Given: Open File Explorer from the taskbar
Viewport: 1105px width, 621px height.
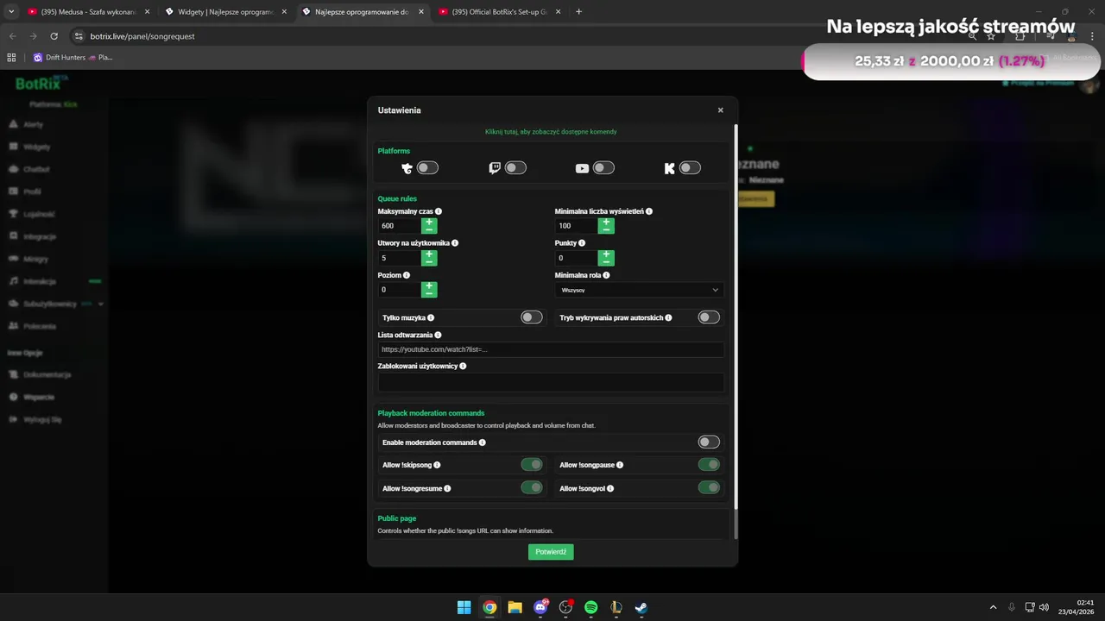Looking at the screenshot, I should (515, 607).
